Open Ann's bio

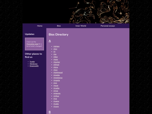[55, 83]
